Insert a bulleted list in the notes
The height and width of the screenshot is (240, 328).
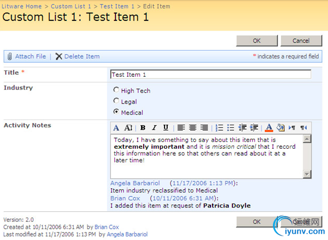[x=231, y=127]
